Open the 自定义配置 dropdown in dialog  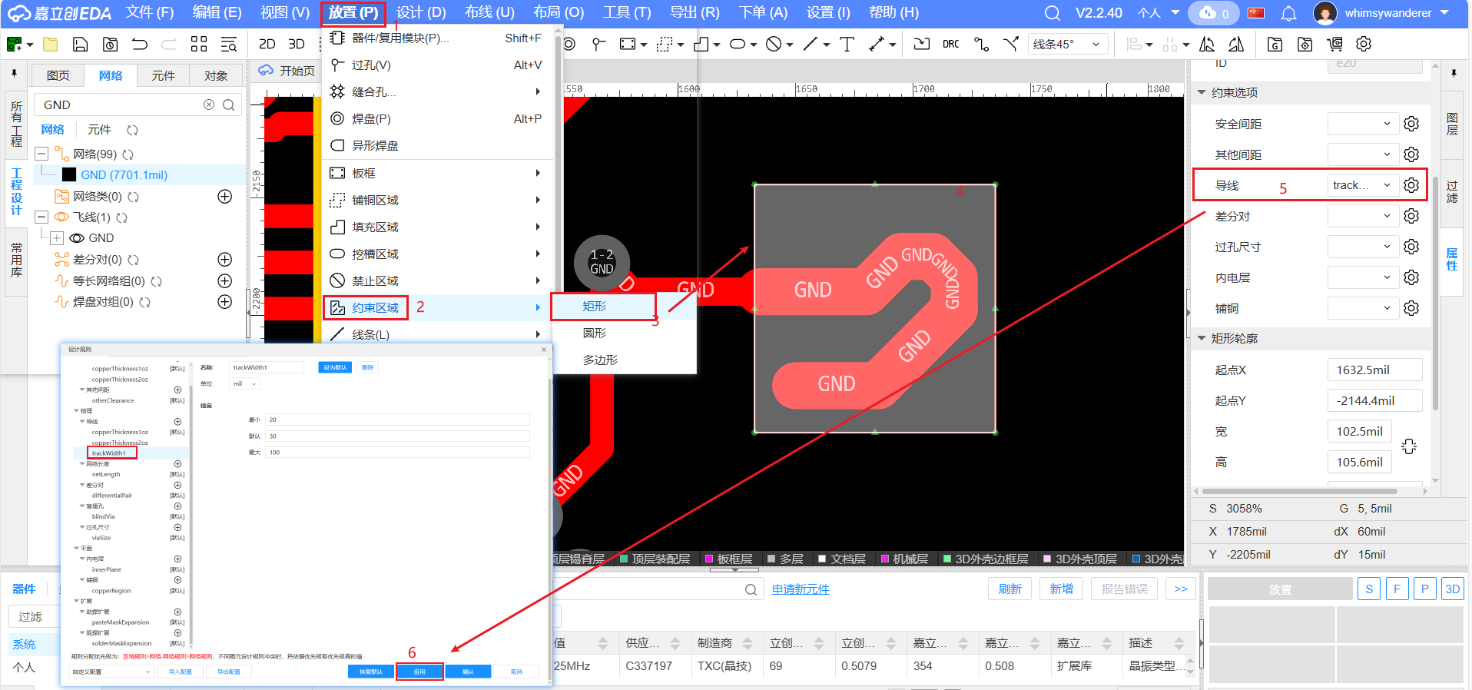(x=112, y=672)
